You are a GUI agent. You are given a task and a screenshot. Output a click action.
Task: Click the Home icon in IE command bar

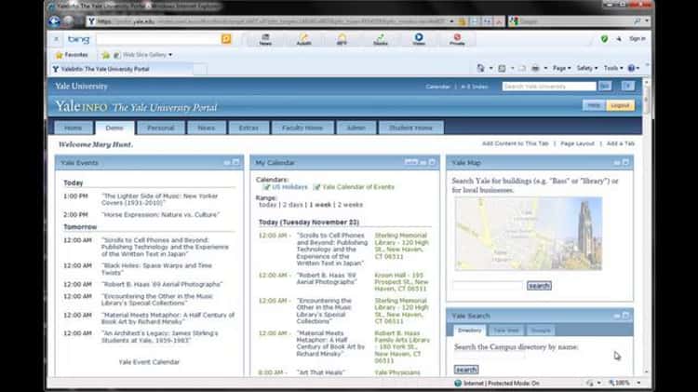pos(481,68)
